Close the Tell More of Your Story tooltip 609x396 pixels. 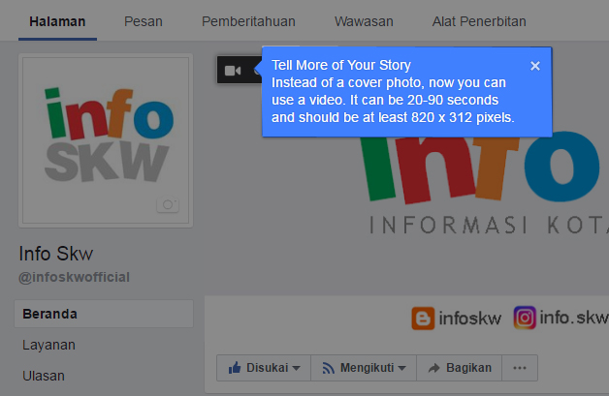(x=535, y=66)
